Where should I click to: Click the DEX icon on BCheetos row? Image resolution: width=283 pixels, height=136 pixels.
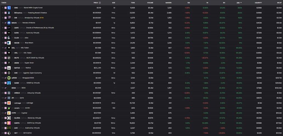[x=5, y=13]
